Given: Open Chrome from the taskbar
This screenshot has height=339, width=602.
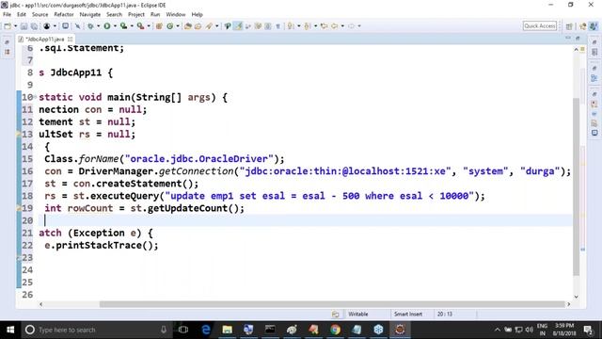Looking at the screenshot, I should click(335, 330).
